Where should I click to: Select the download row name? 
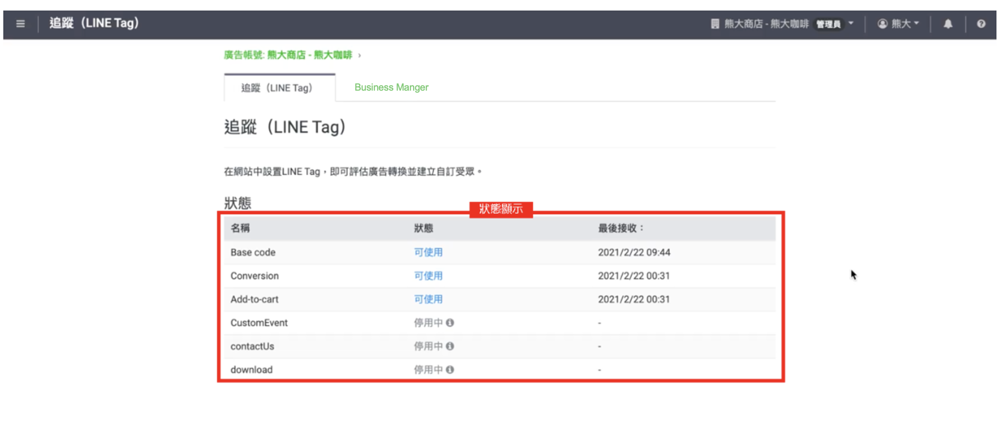point(251,370)
